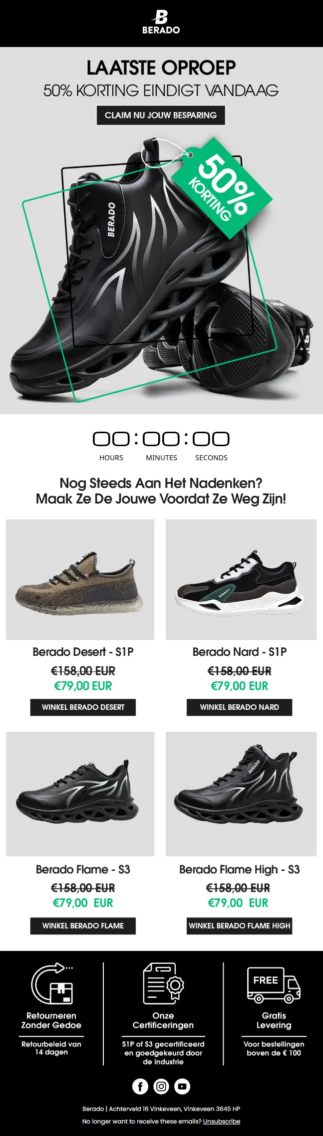The image size is (323, 1136).
Task: Click the green 50% Korting tag
Action: [222, 189]
